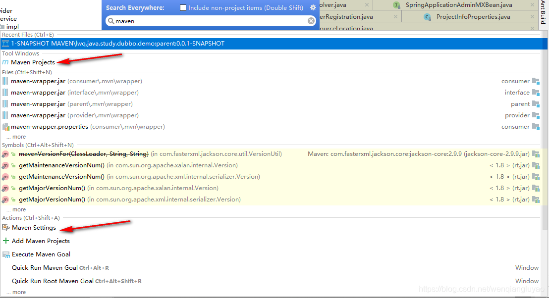
Task: Click interface class icon on SpringApplicationAdminMXBean tab
Action: pyautogui.click(x=396, y=5)
